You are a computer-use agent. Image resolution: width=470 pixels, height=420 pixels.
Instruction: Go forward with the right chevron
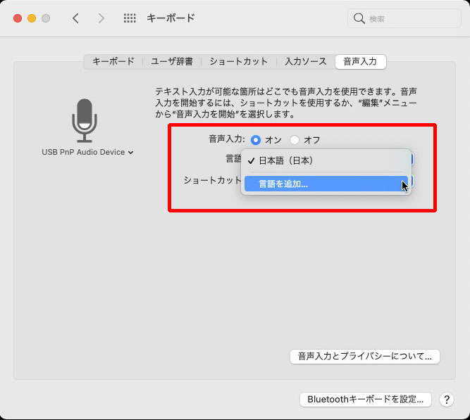(x=101, y=18)
